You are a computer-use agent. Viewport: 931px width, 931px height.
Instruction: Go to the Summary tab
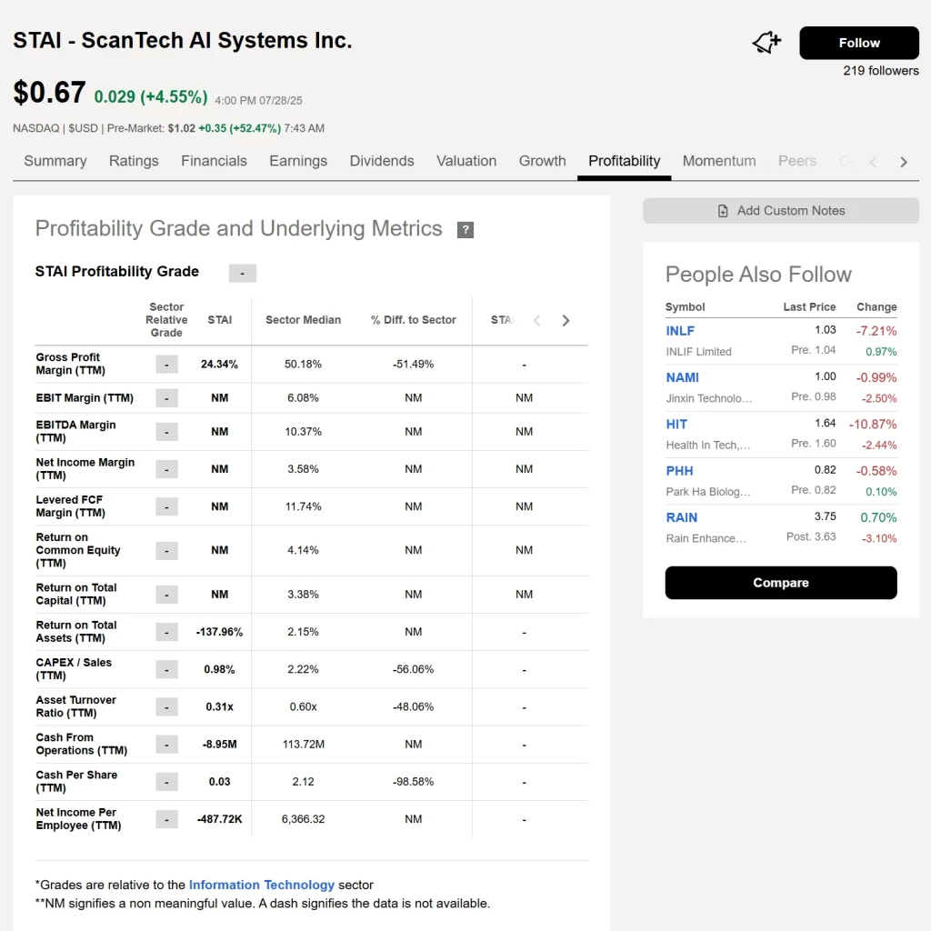pos(55,161)
